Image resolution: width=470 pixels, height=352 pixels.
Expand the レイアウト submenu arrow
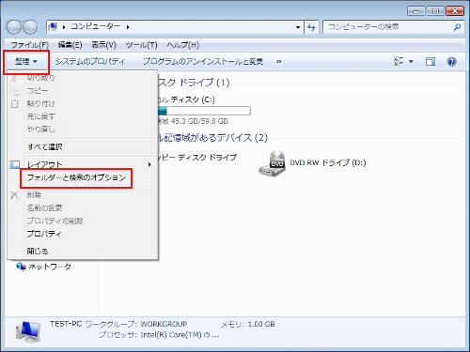[149, 164]
